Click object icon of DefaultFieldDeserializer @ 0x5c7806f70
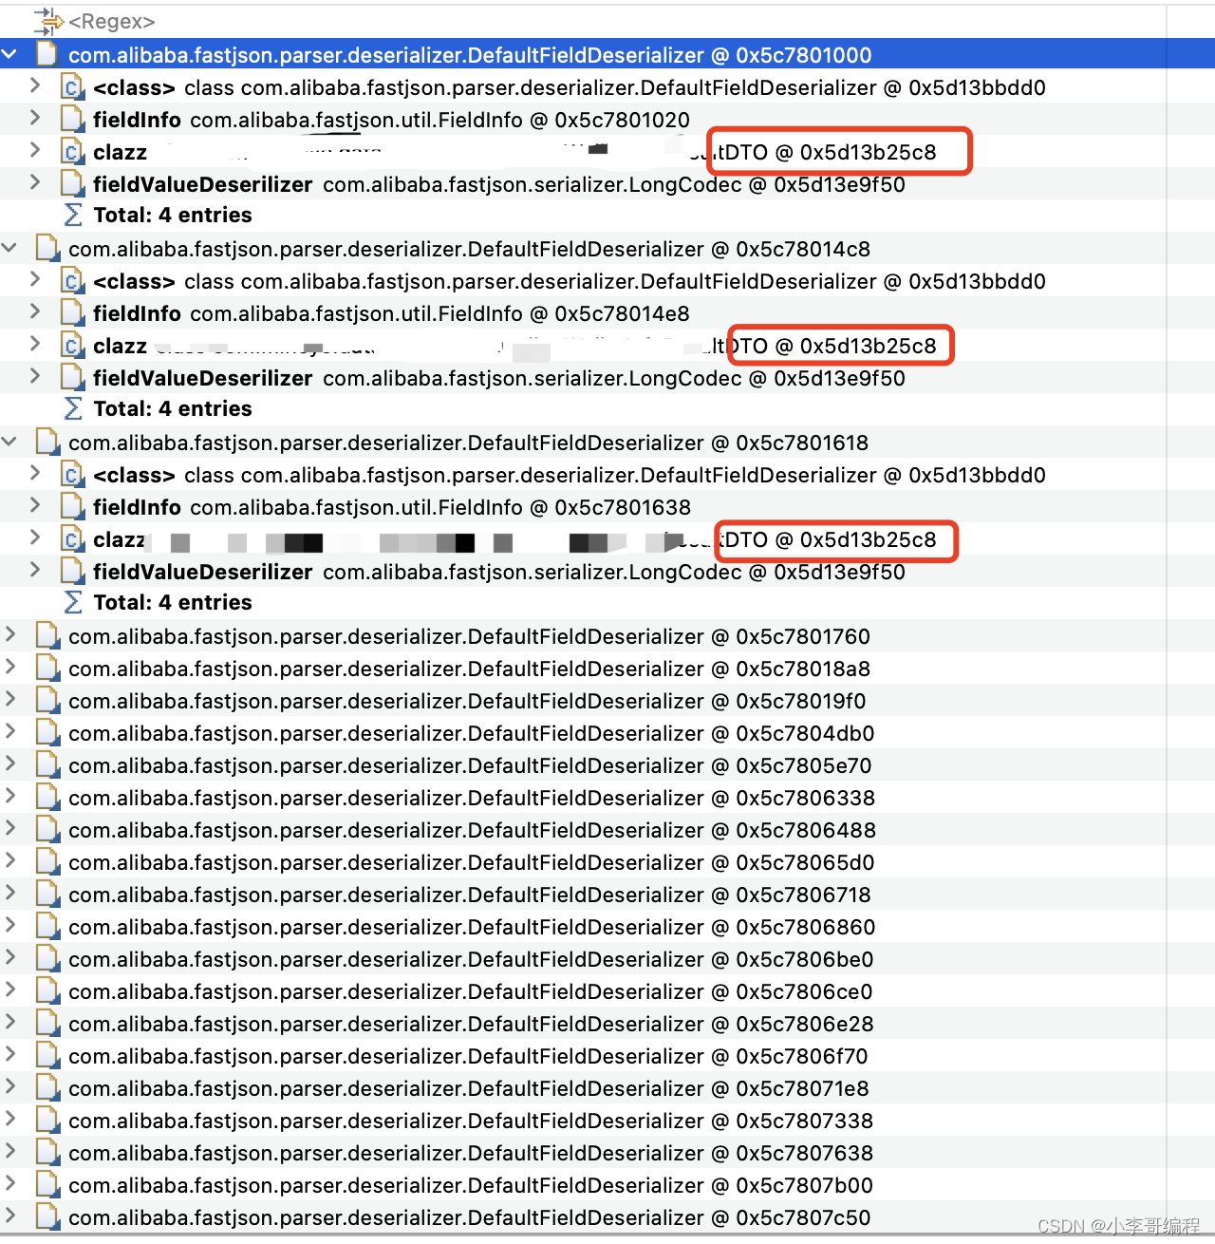The image size is (1215, 1244). (47, 1056)
